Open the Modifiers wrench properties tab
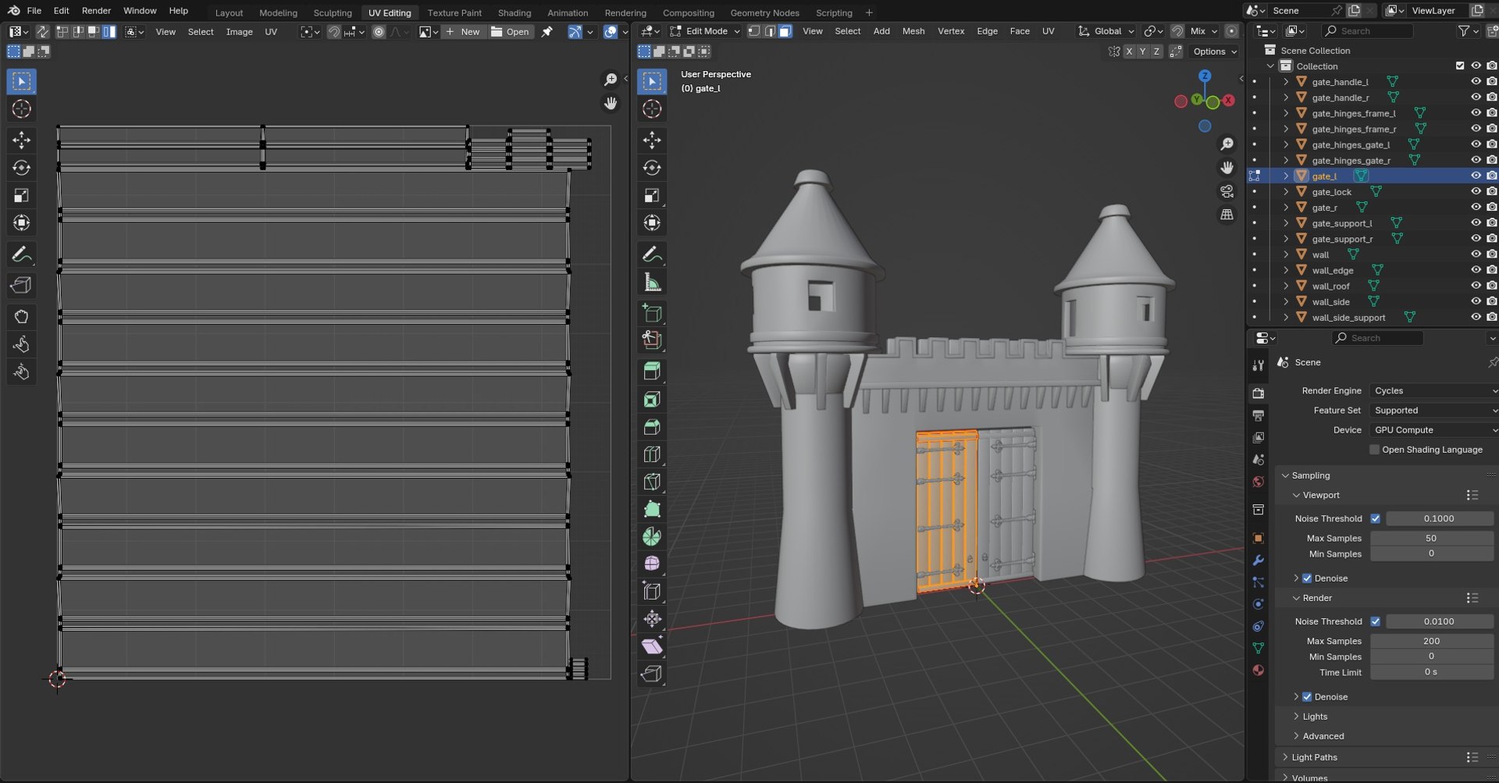The width and height of the screenshot is (1499, 783). (1258, 561)
